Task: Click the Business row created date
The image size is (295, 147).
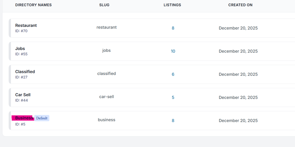Action: 238,120
